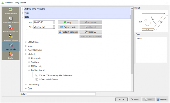Expand the Text kóty node
The height and width of the screenshot is (103, 170).
29,62
